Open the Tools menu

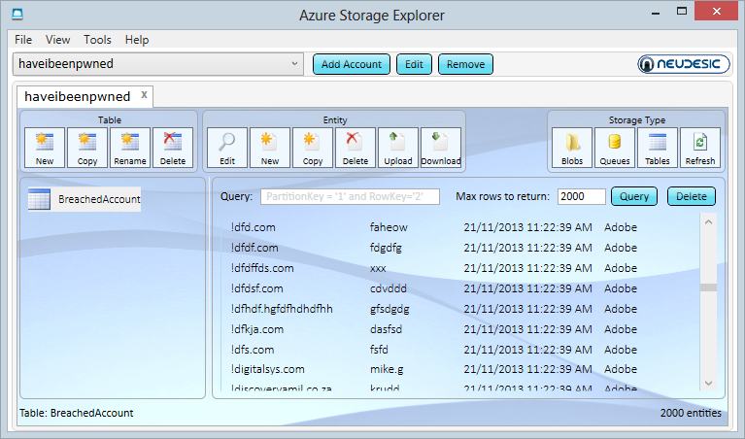(97, 40)
